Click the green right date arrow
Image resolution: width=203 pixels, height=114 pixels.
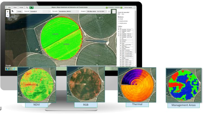121,7
